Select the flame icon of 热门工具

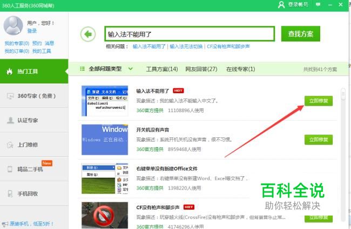tap(9, 71)
